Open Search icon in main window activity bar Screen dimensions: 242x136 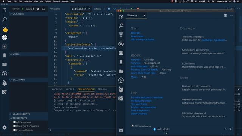click(5, 19)
